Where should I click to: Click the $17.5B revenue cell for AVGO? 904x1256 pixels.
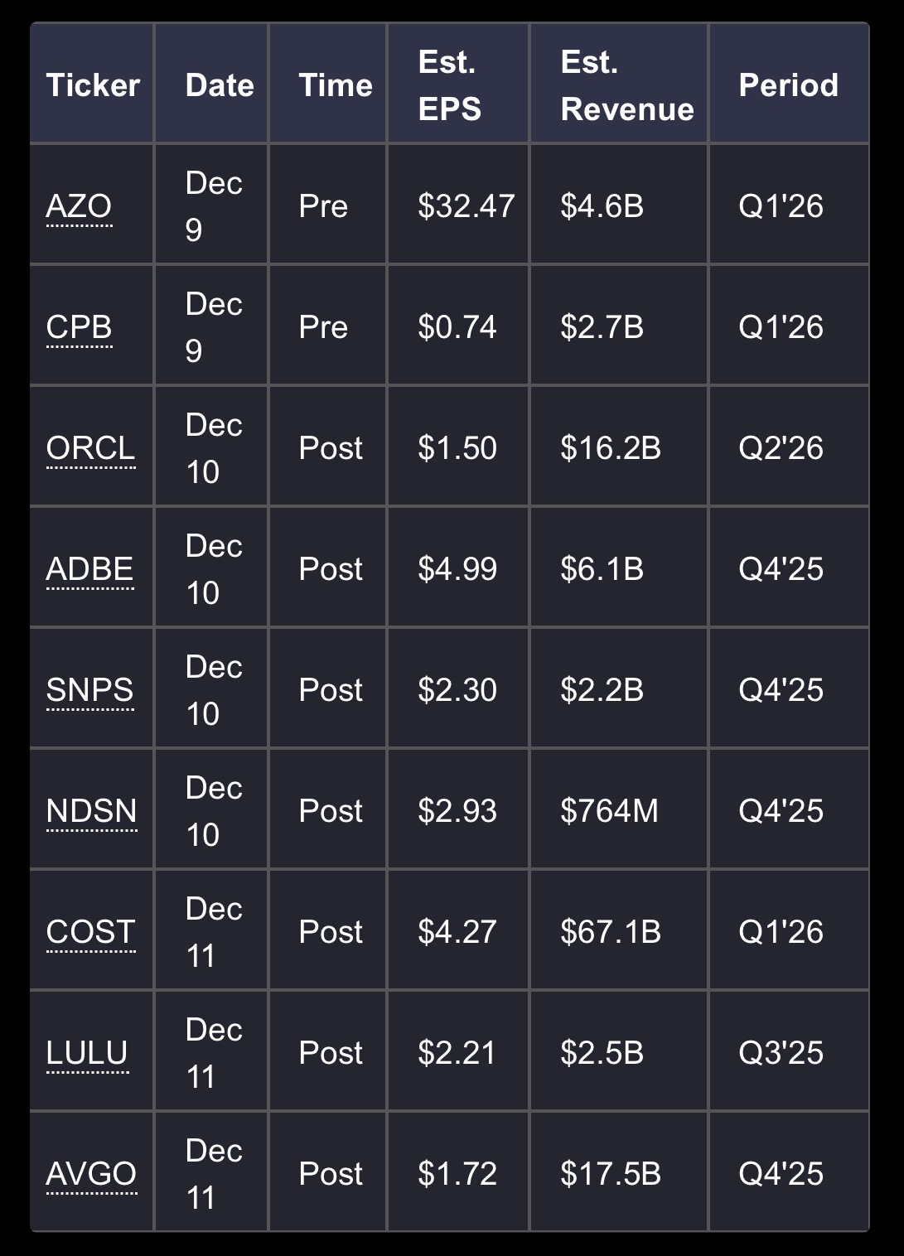pos(619,1172)
